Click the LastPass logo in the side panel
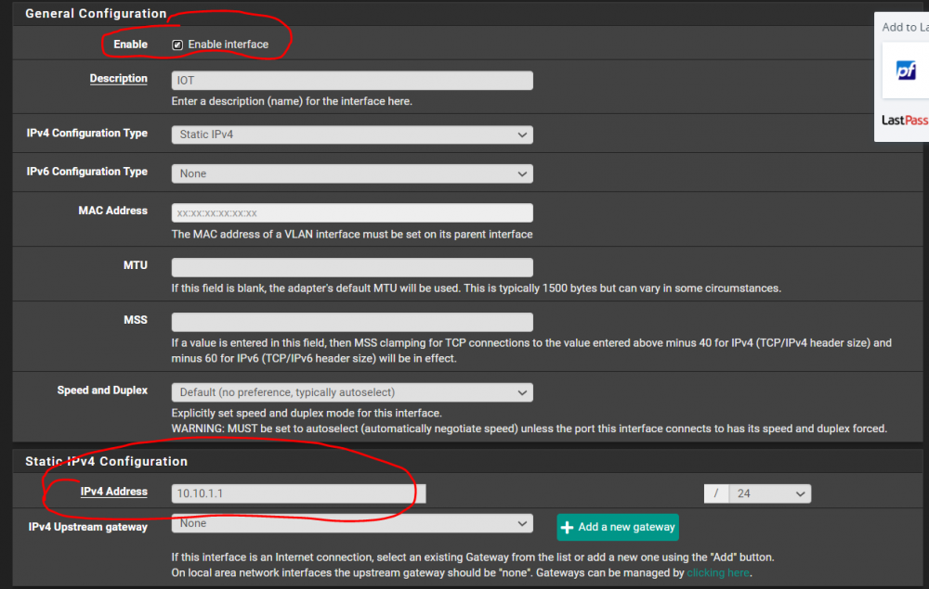The width and height of the screenshot is (929, 589). pyautogui.click(x=904, y=120)
